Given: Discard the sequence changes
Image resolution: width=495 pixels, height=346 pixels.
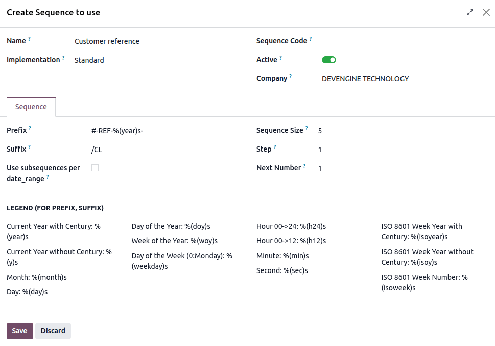Looking at the screenshot, I should [53, 331].
